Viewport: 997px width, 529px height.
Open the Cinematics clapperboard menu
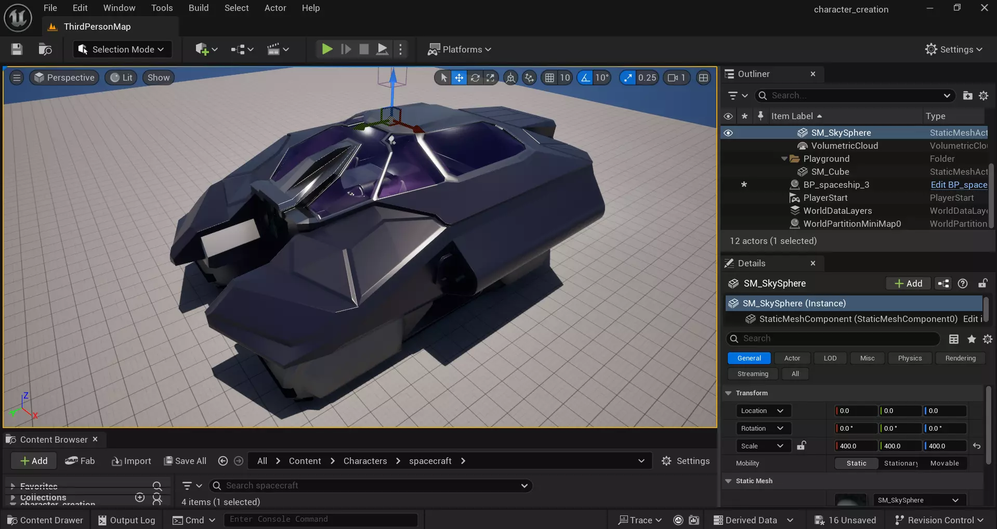pyautogui.click(x=278, y=49)
